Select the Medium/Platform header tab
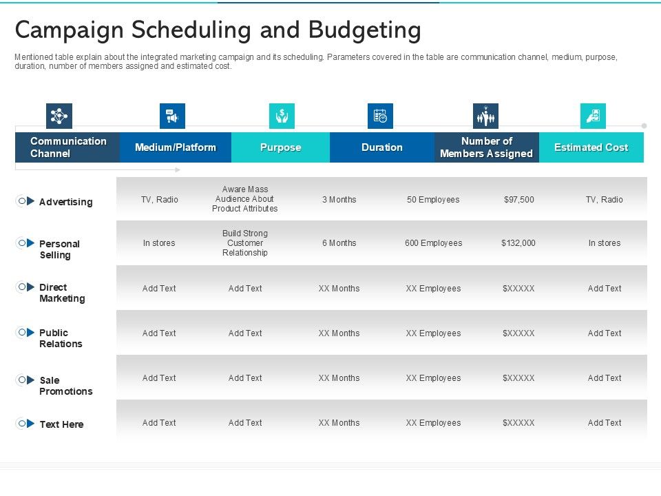Screen dimensions: 661x496 [176, 147]
